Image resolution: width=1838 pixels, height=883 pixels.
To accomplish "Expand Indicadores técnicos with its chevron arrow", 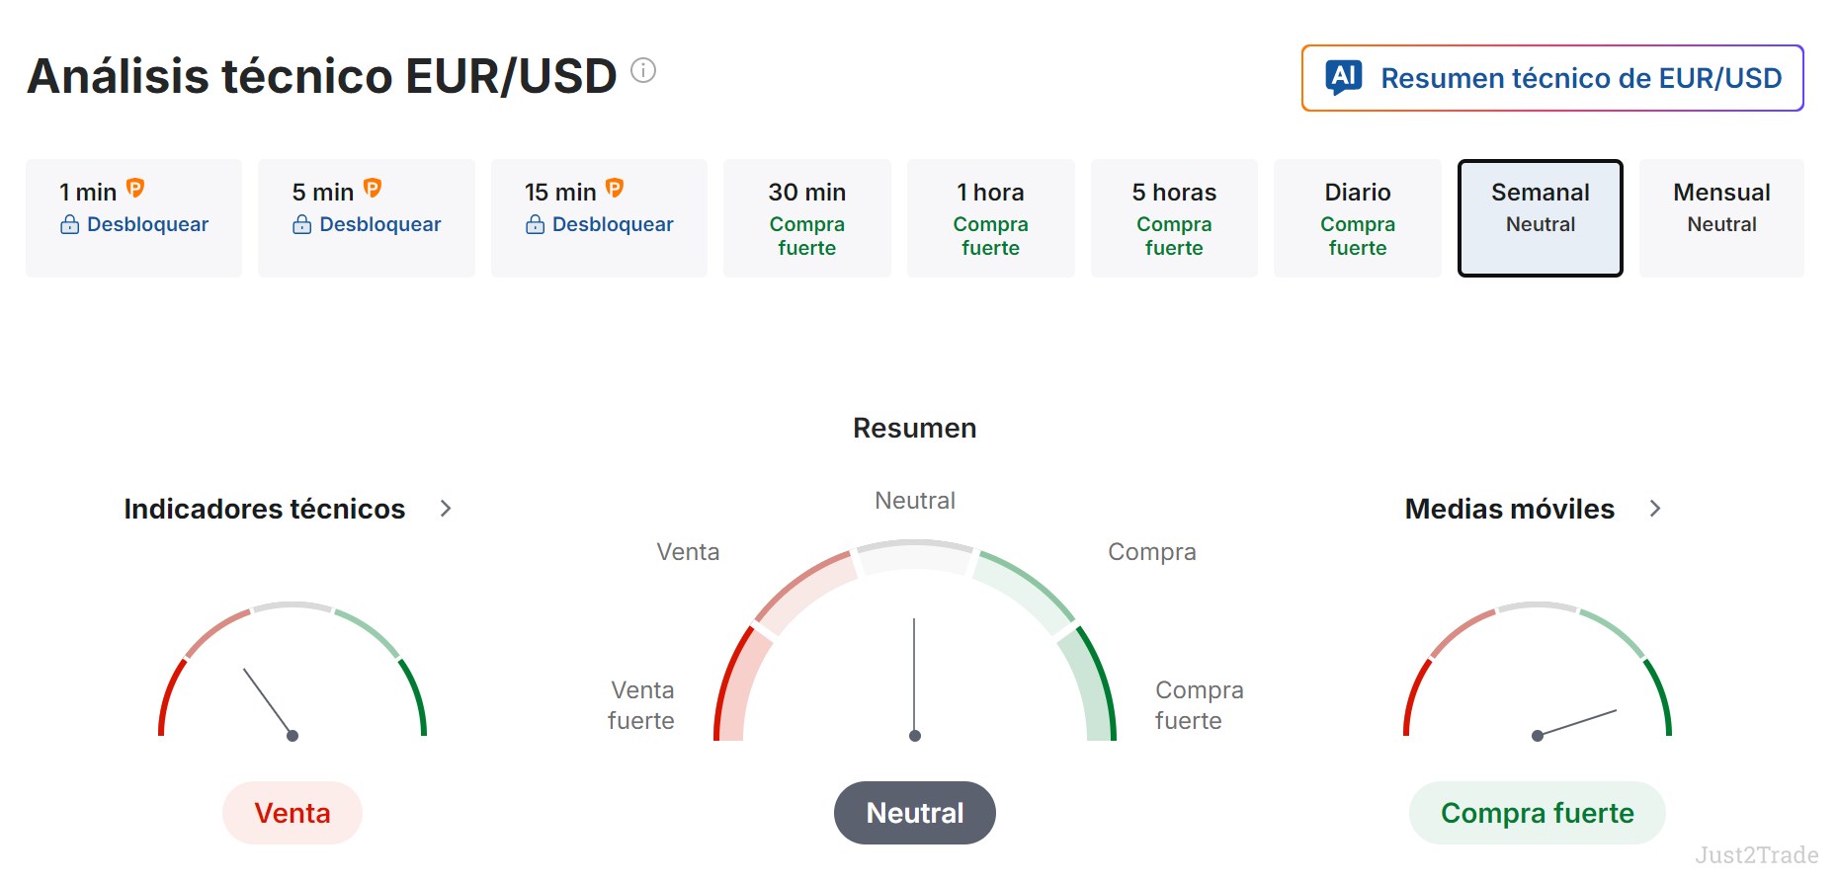I will (x=446, y=509).
